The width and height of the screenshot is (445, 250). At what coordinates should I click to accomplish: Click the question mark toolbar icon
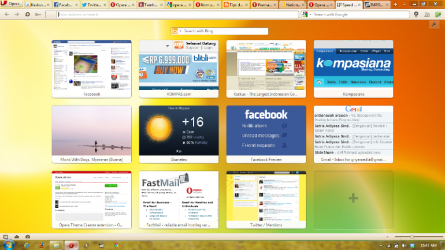coord(416,14)
